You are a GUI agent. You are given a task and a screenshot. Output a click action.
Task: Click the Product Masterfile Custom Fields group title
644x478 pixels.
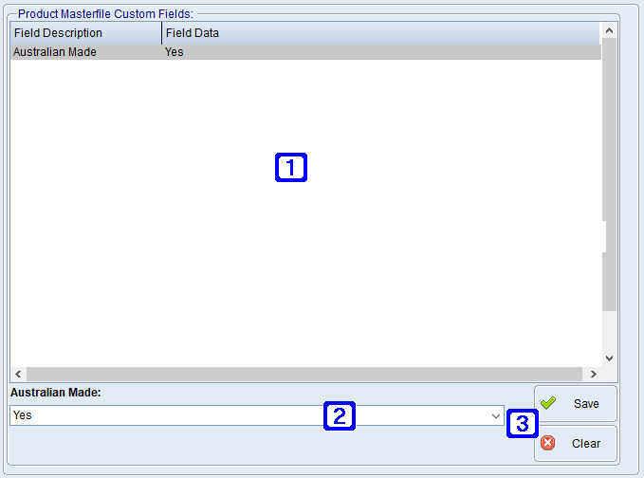(x=105, y=14)
